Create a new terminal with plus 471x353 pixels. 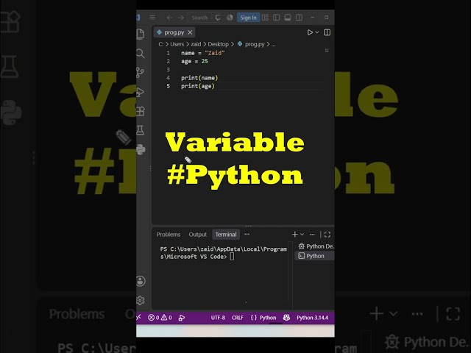[295, 235]
